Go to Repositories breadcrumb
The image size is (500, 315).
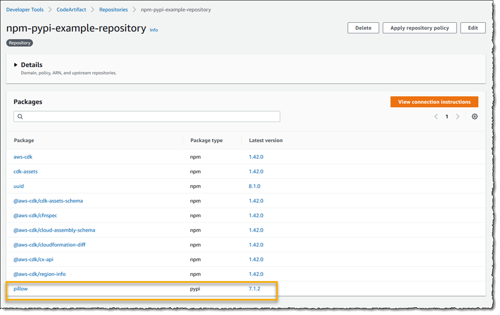(x=113, y=9)
